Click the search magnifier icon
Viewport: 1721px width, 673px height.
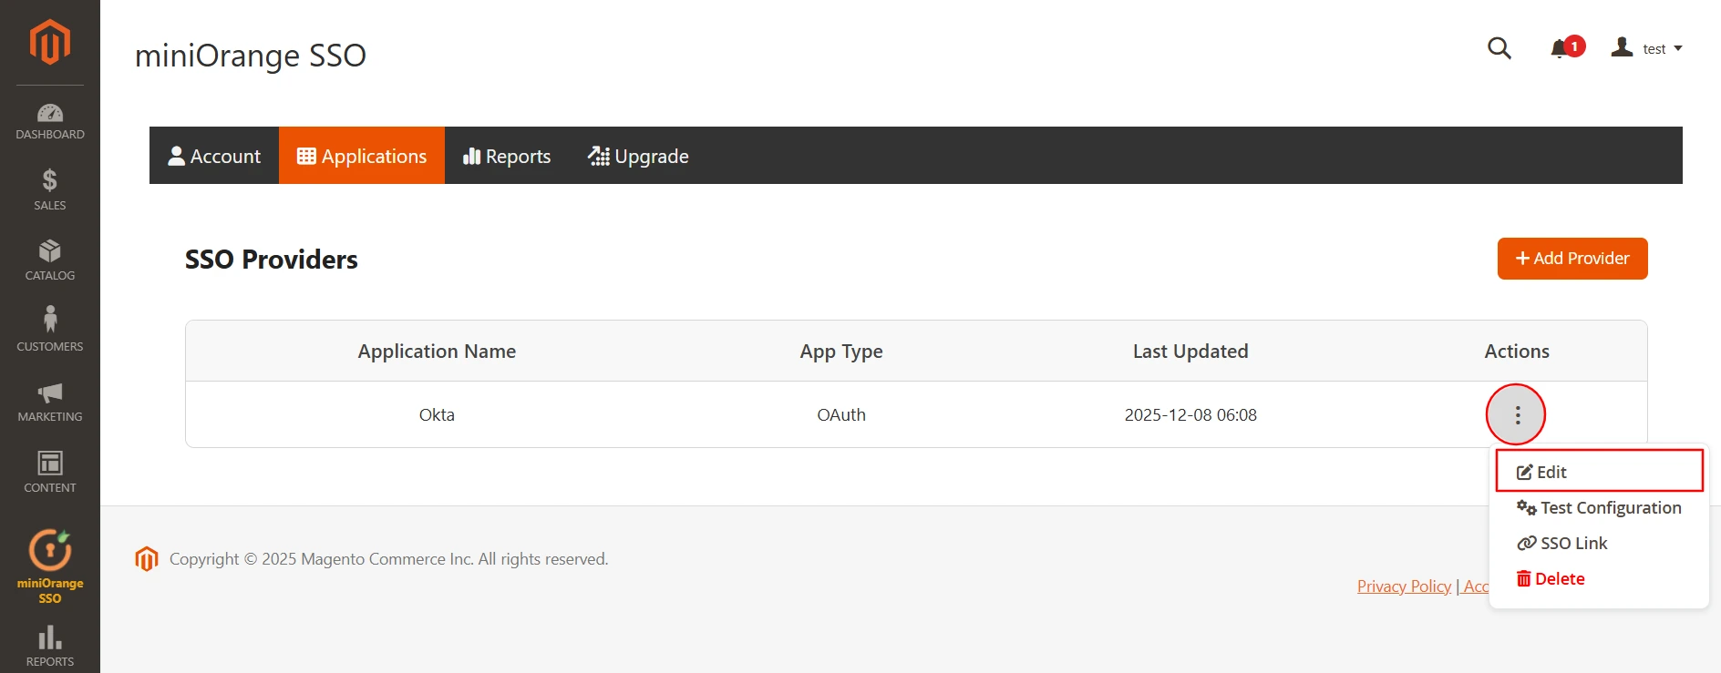click(1499, 48)
